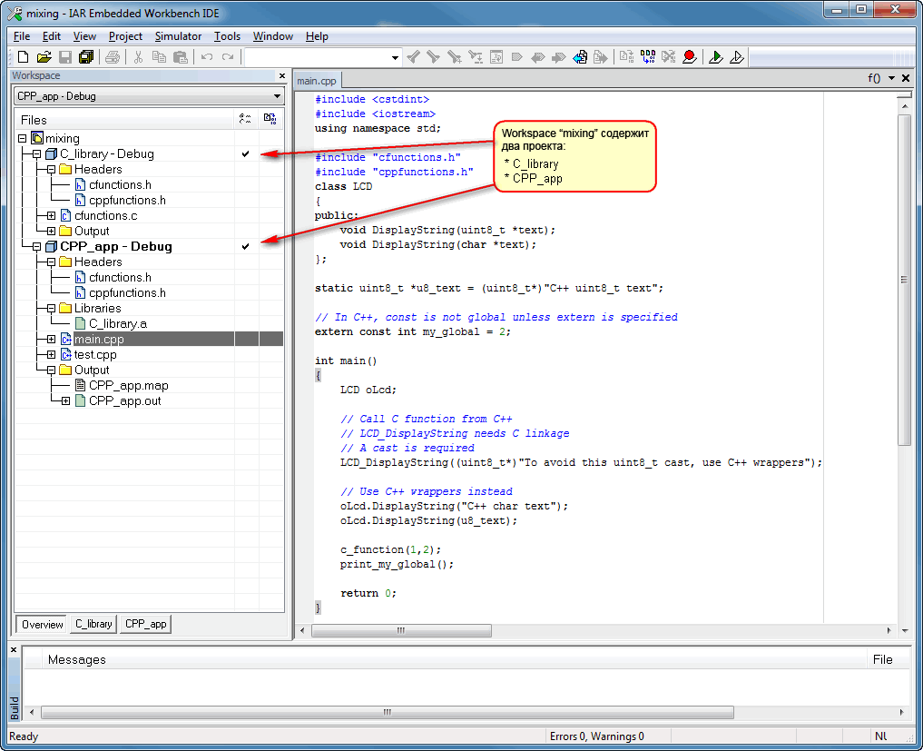Click the Stop Build toolbar icon
The image size is (923, 751).
[669, 57]
